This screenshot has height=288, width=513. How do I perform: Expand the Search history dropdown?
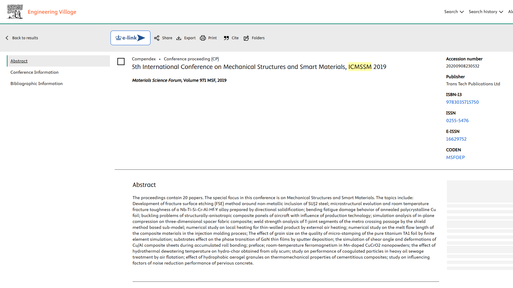(486, 12)
